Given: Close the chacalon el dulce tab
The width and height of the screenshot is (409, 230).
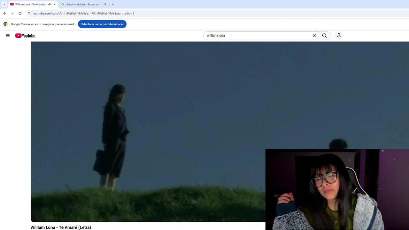Looking at the screenshot, I should 105,4.
